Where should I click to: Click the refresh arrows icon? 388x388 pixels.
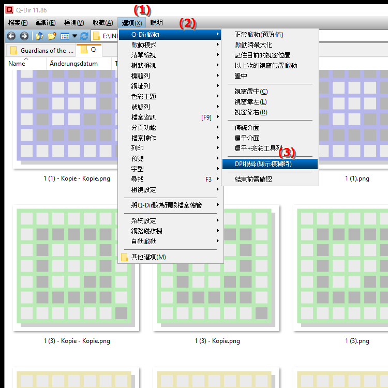(84, 36)
